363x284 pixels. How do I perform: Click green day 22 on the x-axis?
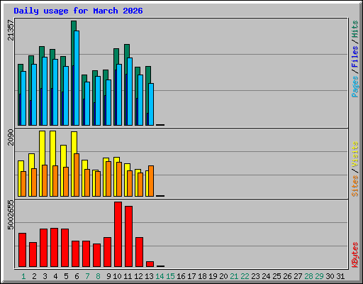click(245, 276)
